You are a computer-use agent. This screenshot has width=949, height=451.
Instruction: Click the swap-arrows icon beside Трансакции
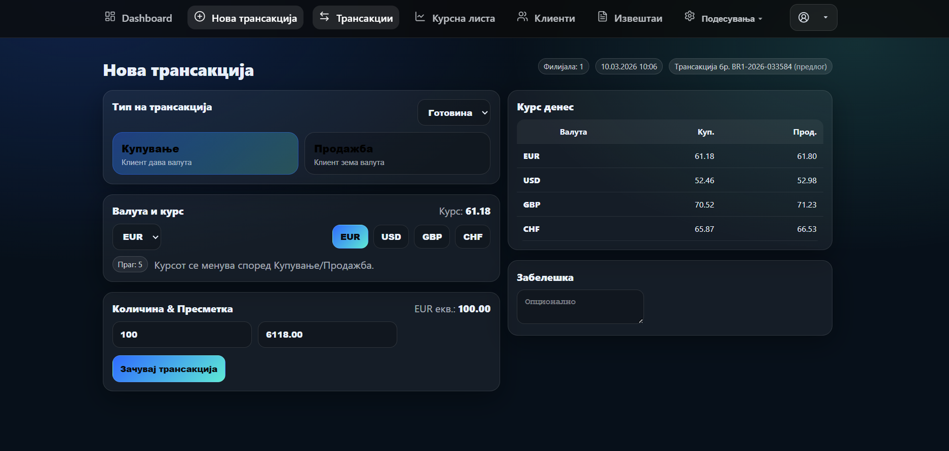(324, 17)
